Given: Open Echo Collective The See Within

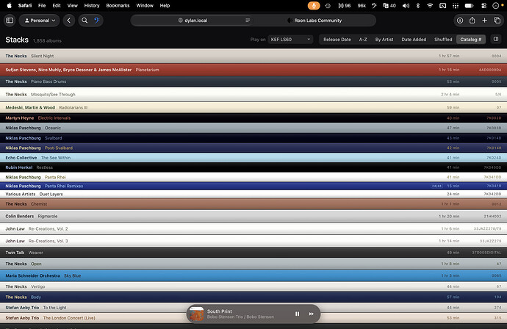Looking at the screenshot, I should point(253,158).
